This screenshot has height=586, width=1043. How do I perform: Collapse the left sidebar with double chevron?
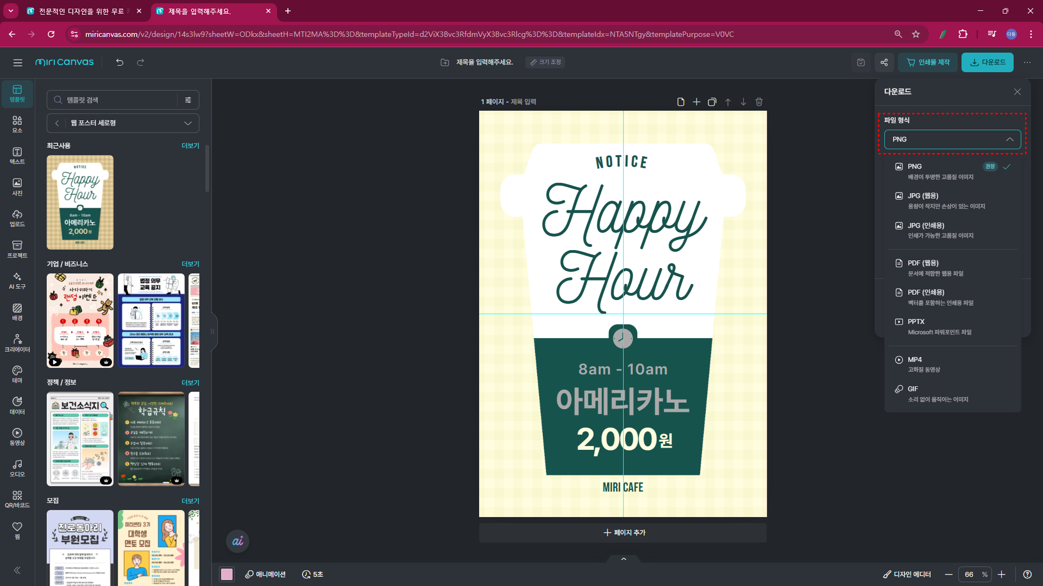(17, 570)
